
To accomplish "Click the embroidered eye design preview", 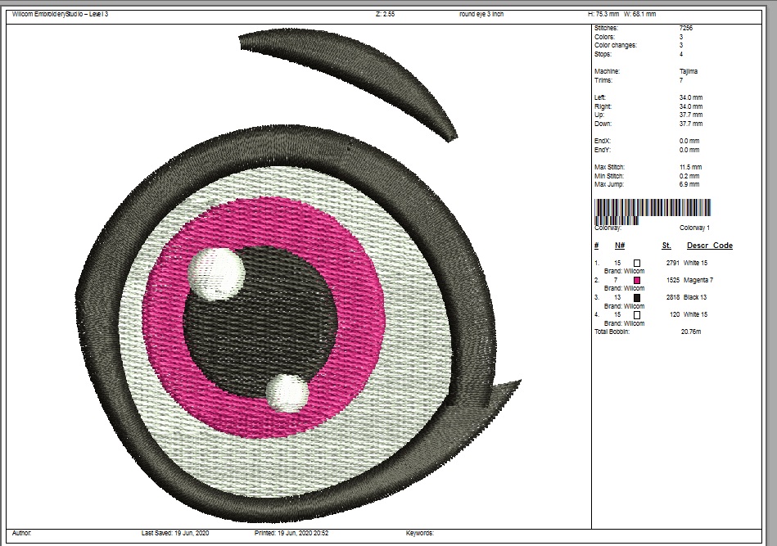I will click(297, 275).
